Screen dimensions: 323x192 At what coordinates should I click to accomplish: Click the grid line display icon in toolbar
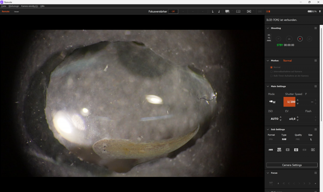click(x=238, y=11)
